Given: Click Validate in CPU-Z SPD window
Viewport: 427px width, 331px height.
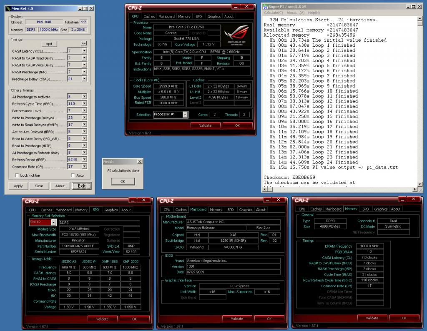Looking at the screenshot, I should click(x=103, y=319).
